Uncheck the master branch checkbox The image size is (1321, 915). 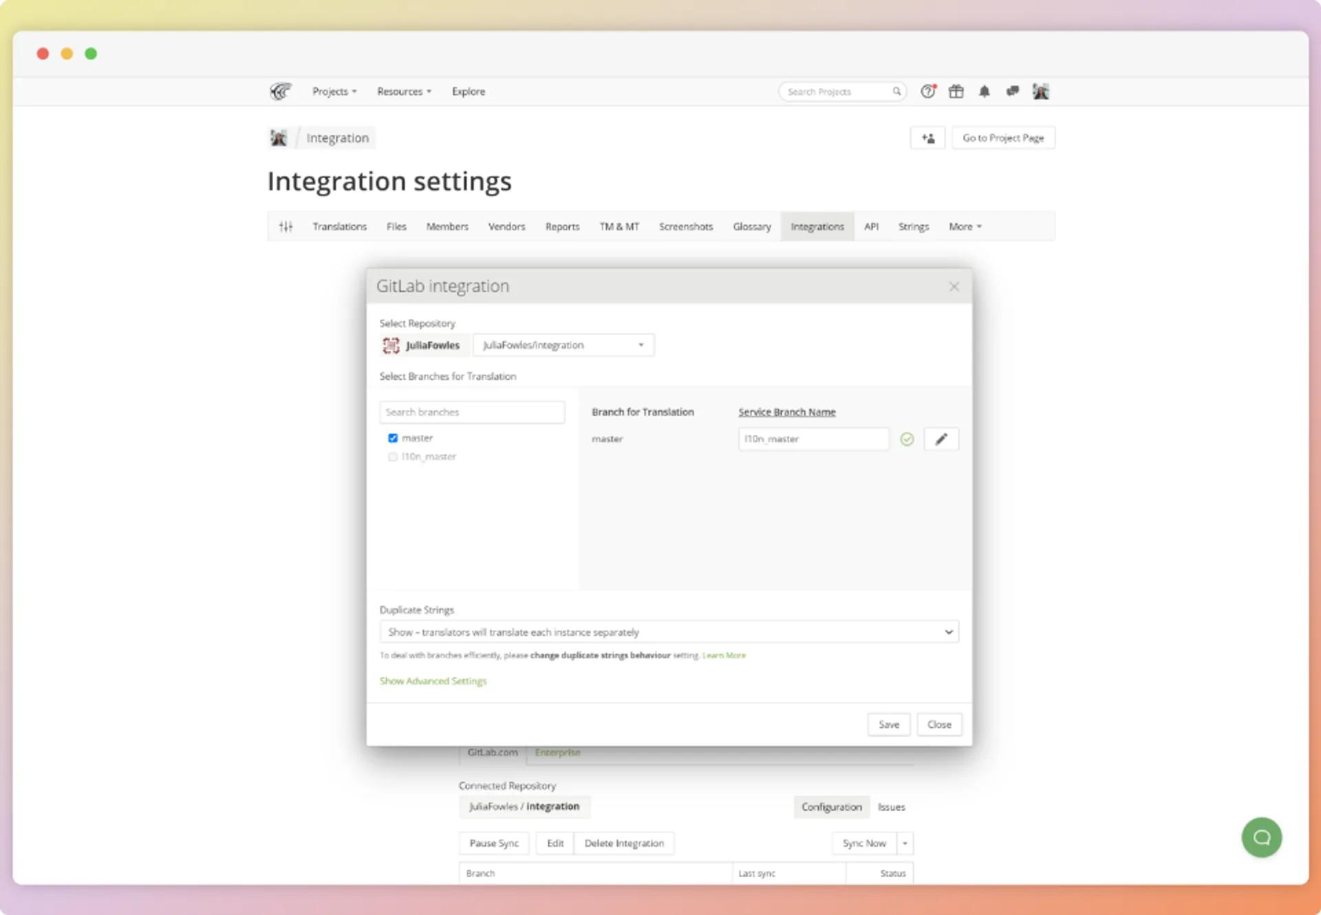coord(393,438)
